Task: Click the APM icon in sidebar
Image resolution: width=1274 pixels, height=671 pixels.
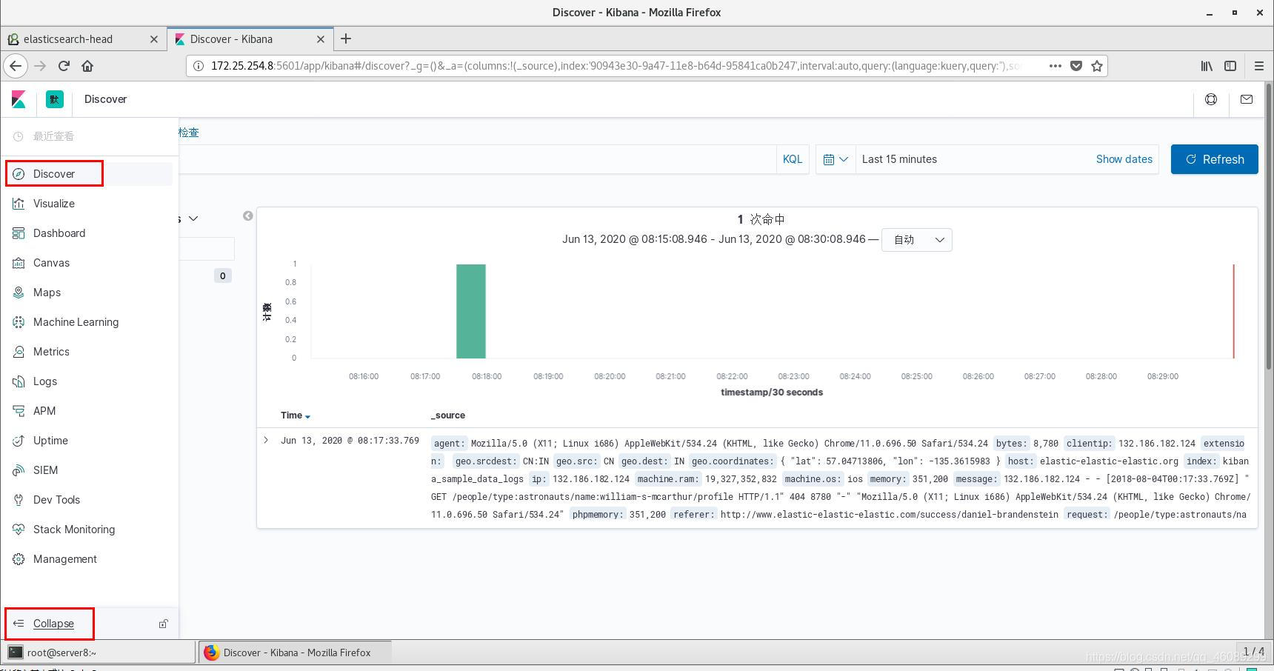Action: tap(19, 411)
